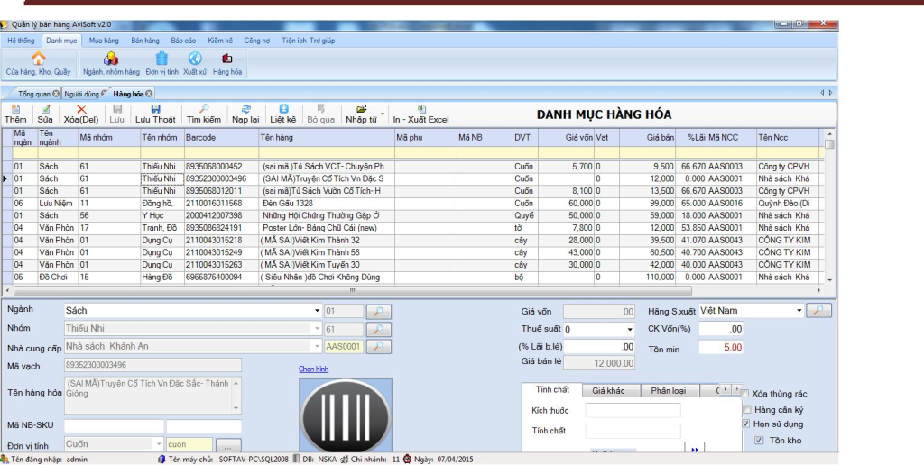Click the Tồn min input field
The width and height of the screenshot is (924, 465).
pyautogui.click(x=722, y=347)
